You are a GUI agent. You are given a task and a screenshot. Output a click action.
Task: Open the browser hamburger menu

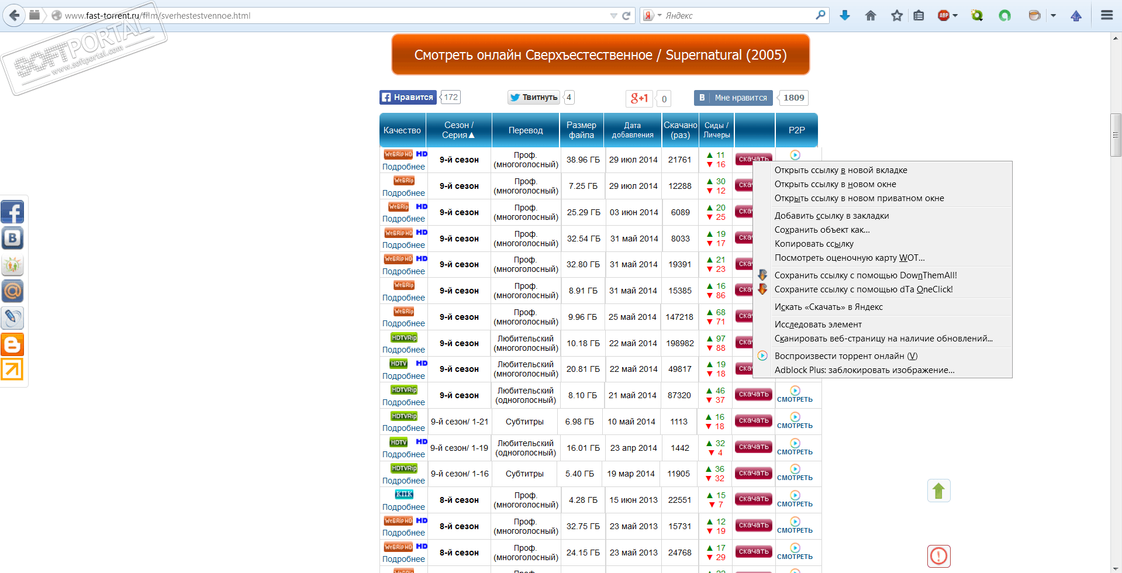tap(1106, 15)
